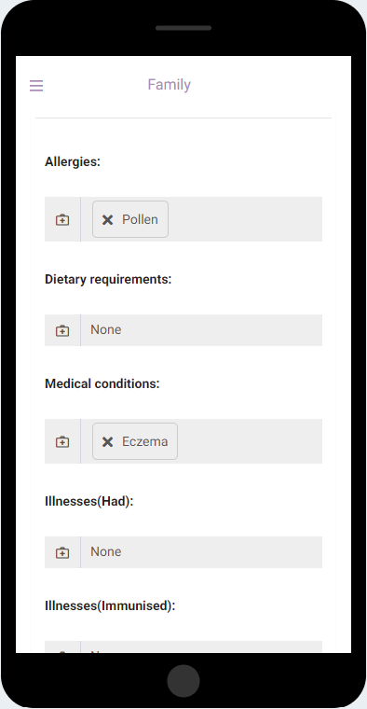Select the Eczema tag chip

[x=135, y=441]
